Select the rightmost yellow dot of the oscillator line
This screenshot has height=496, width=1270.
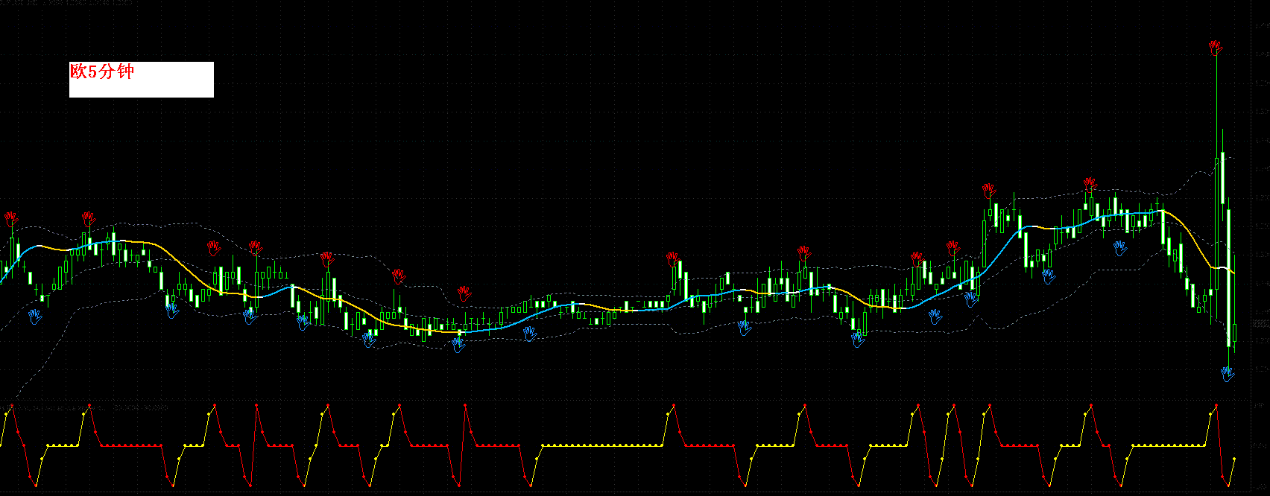coord(1234,459)
